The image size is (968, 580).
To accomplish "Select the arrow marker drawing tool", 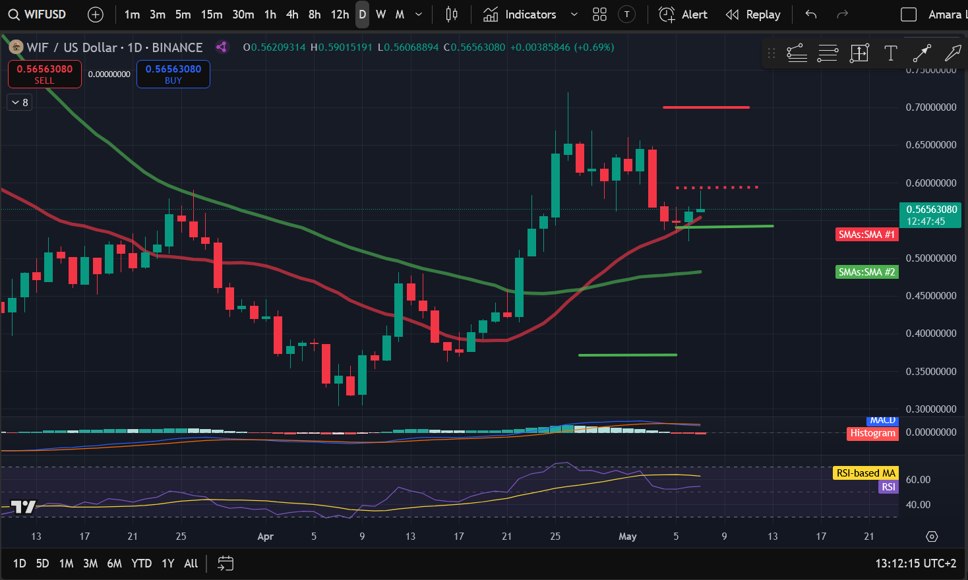I will pyautogui.click(x=953, y=53).
